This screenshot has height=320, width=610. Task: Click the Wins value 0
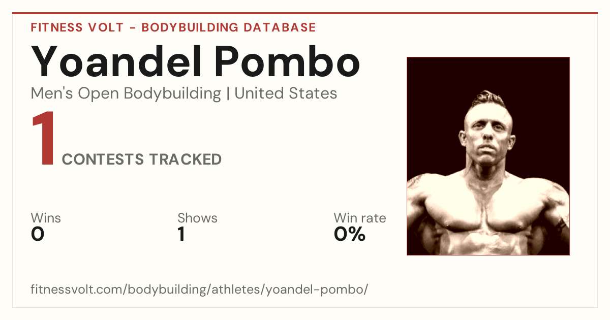38,234
